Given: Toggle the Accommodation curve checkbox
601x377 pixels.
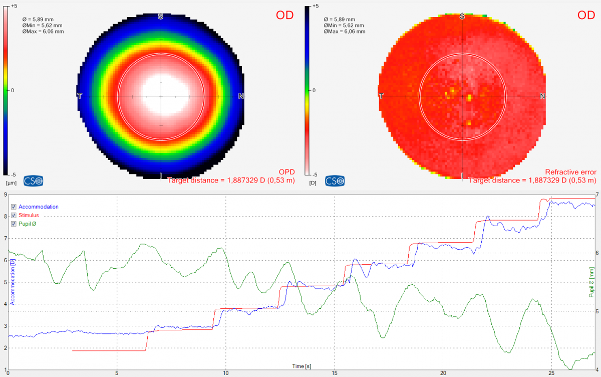Looking at the screenshot, I should tap(14, 207).
